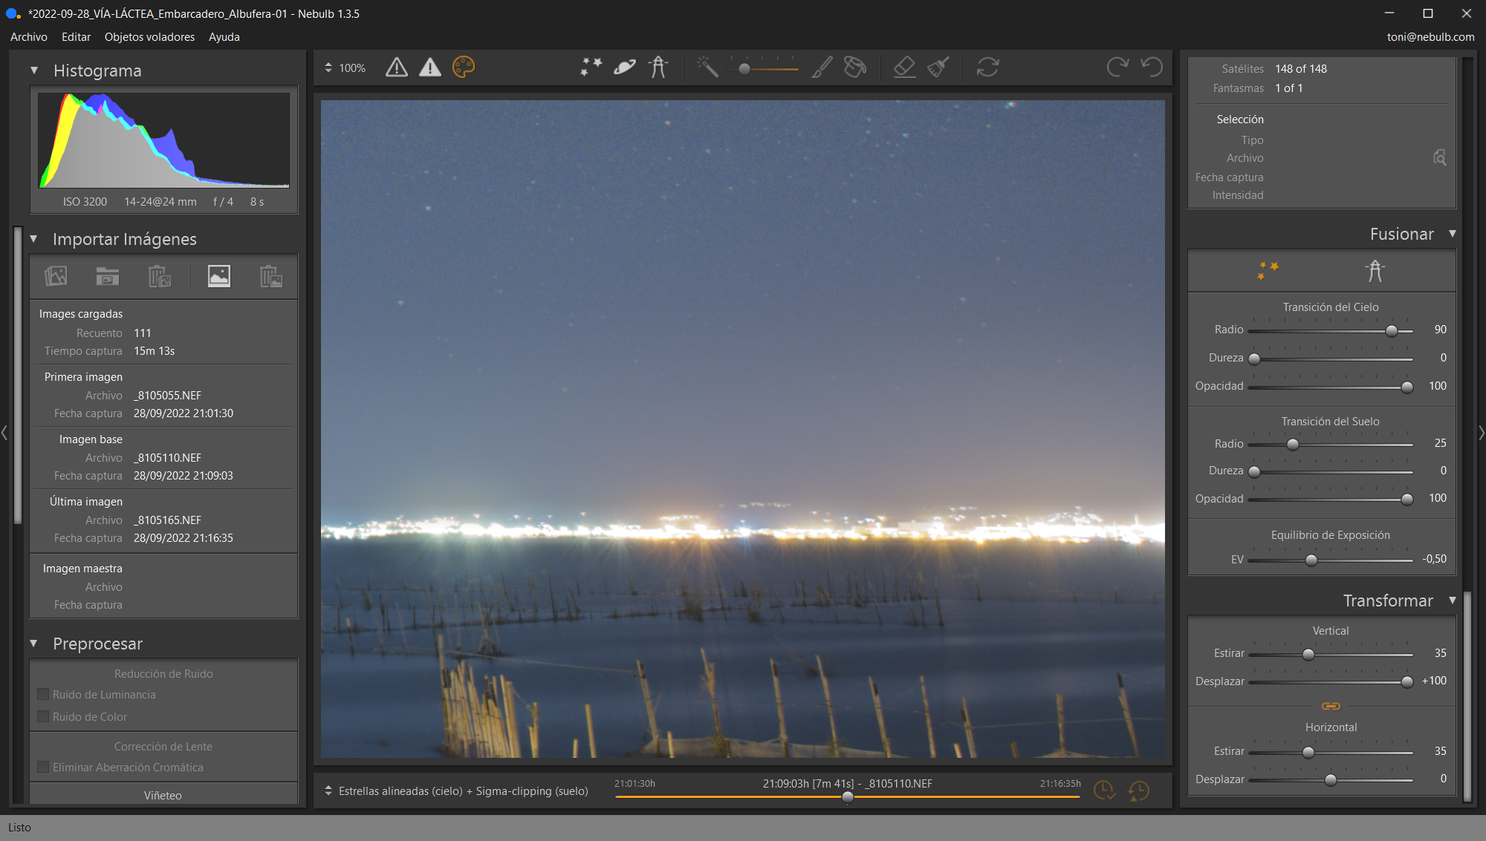The width and height of the screenshot is (1486, 841).
Task: Click the right panel vertical scrollbar
Action: coord(1467,696)
